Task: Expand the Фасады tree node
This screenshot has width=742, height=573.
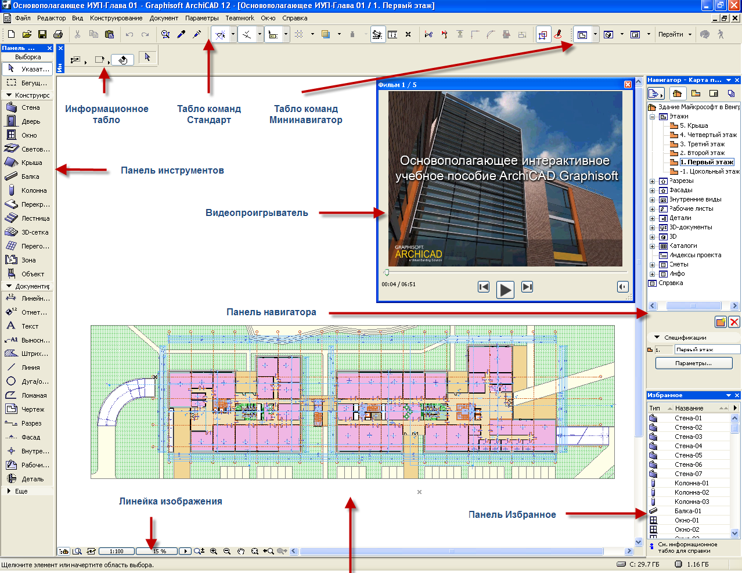Action: coord(653,190)
